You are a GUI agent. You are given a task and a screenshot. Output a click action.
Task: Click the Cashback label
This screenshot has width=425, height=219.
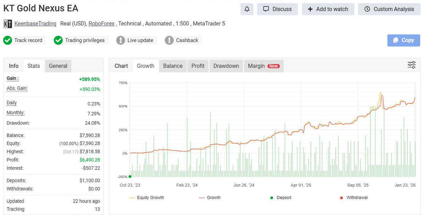[x=187, y=40]
